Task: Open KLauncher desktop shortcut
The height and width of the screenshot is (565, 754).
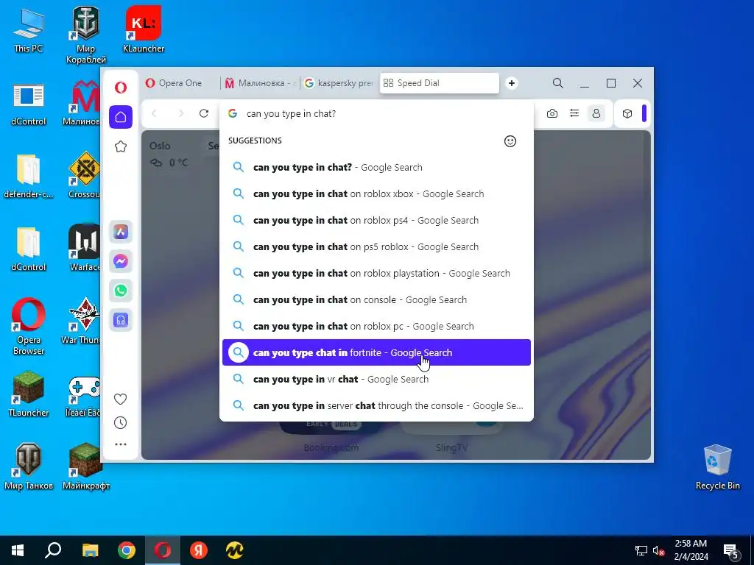Action: 144,29
